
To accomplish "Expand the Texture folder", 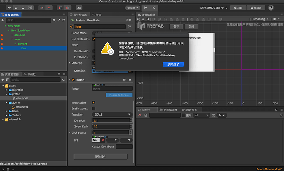I will click(6, 115).
